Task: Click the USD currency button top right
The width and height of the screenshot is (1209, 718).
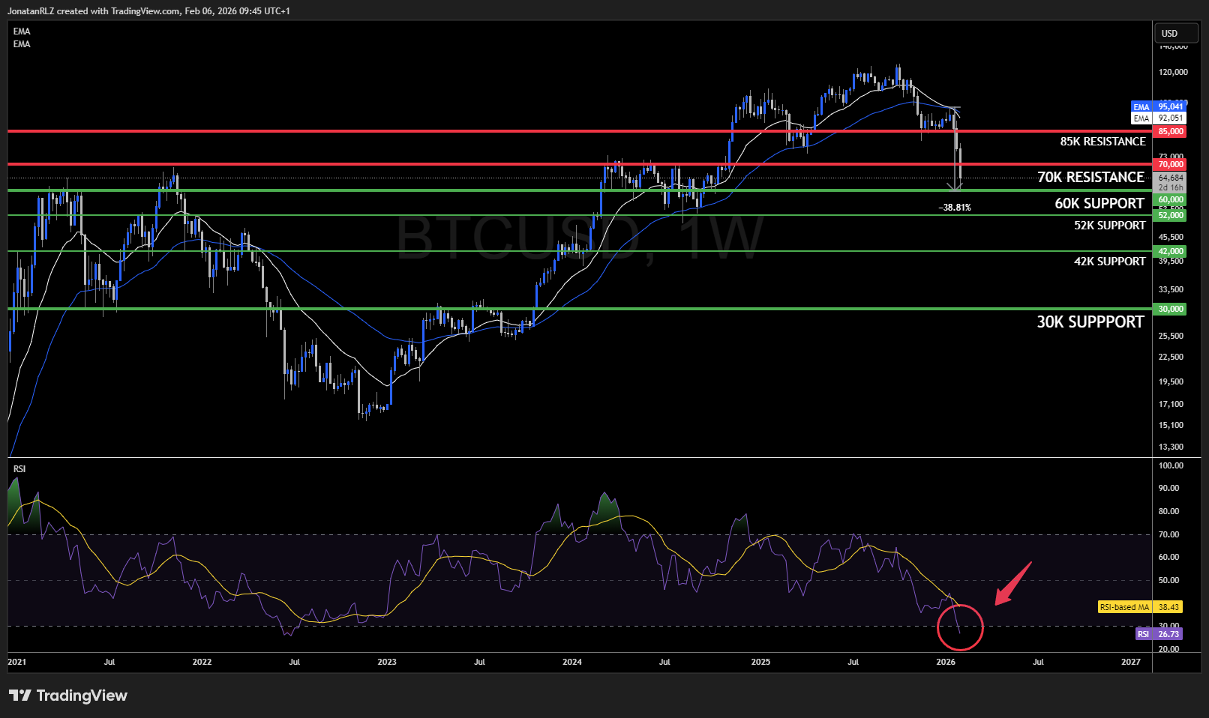Action: [1175, 33]
